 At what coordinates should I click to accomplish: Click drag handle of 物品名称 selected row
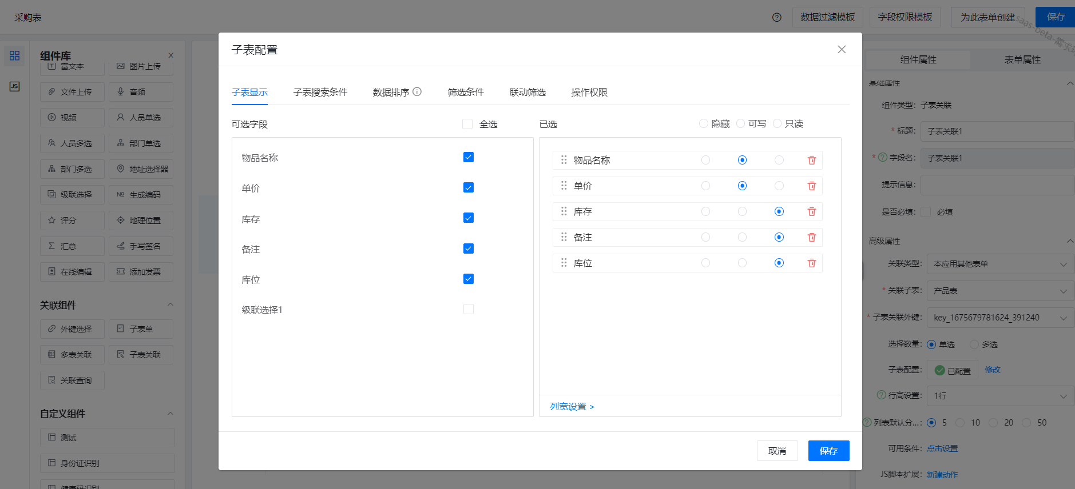(x=564, y=160)
